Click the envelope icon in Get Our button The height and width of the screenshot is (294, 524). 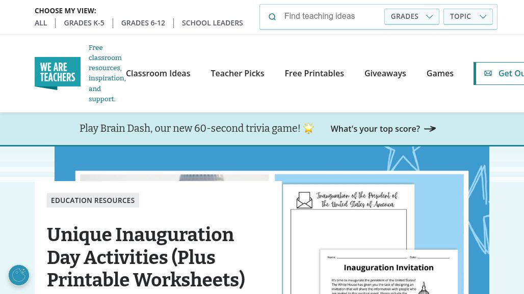(488, 73)
